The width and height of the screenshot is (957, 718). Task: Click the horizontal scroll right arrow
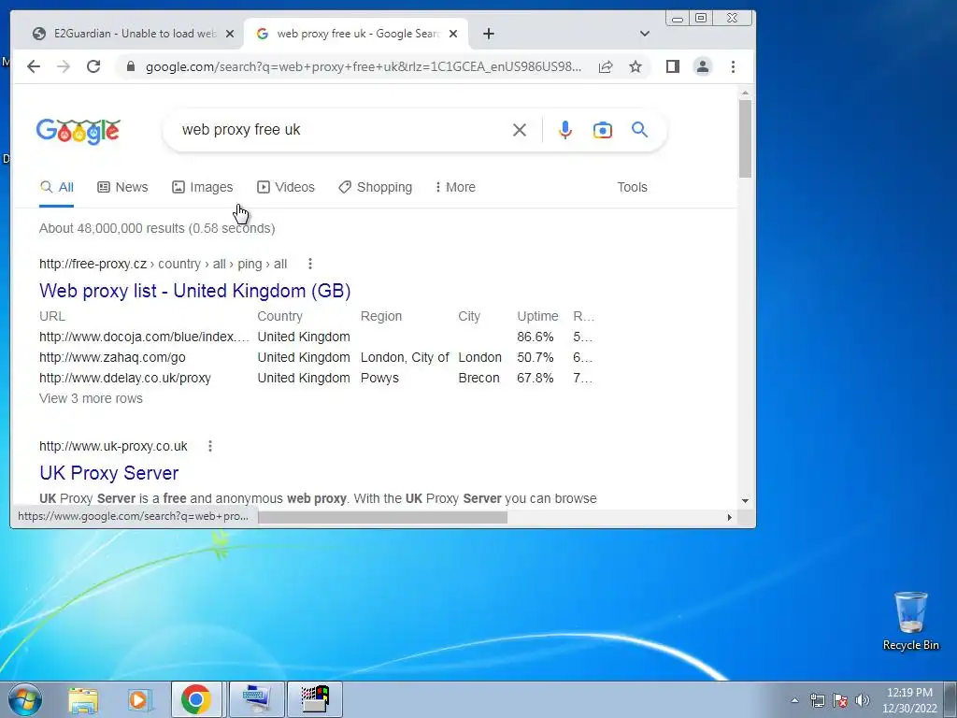coord(729,517)
